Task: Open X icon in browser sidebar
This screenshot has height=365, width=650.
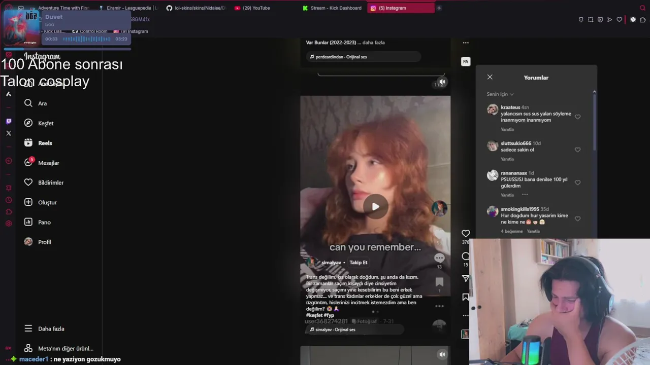Action: (9, 133)
